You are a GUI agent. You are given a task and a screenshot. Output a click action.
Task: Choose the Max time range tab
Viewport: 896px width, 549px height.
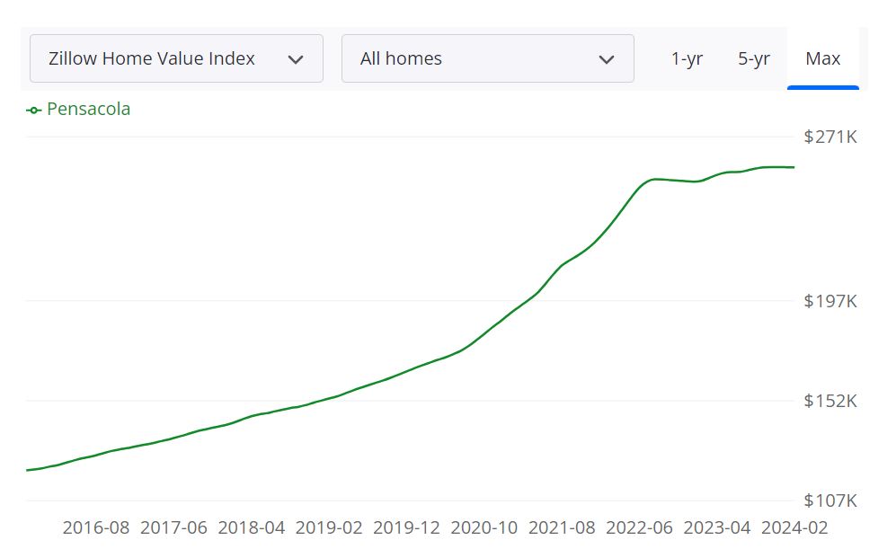coord(822,58)
